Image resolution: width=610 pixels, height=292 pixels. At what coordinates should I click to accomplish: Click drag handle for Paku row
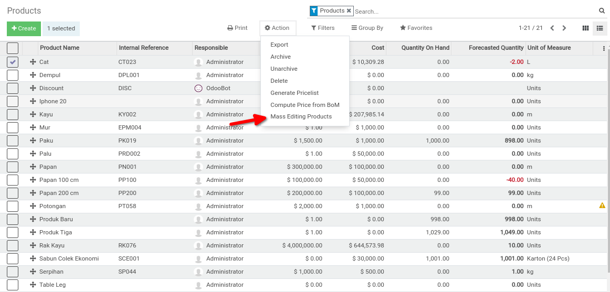click(33, 140)
